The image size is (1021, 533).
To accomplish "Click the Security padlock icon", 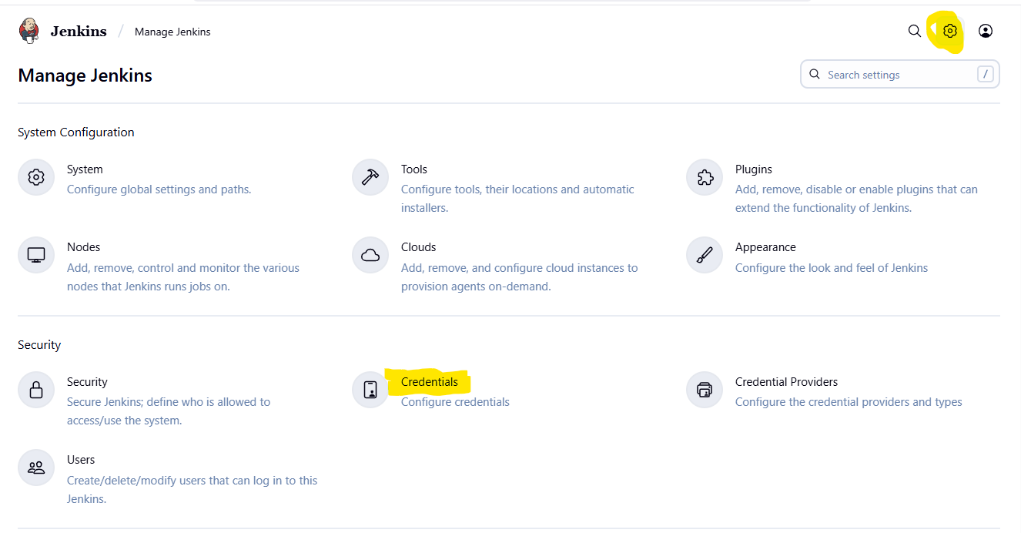I will [36, 390].
